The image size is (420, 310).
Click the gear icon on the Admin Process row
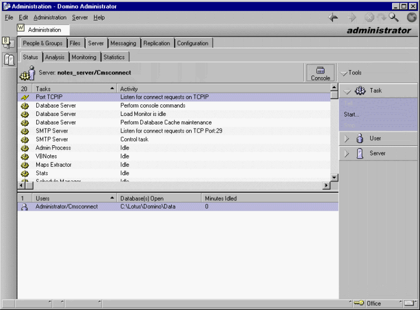coord(25,148)
